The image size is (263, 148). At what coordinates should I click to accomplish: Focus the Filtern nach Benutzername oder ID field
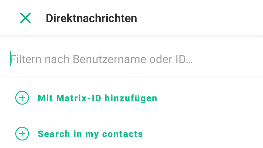tap(131, 59)
